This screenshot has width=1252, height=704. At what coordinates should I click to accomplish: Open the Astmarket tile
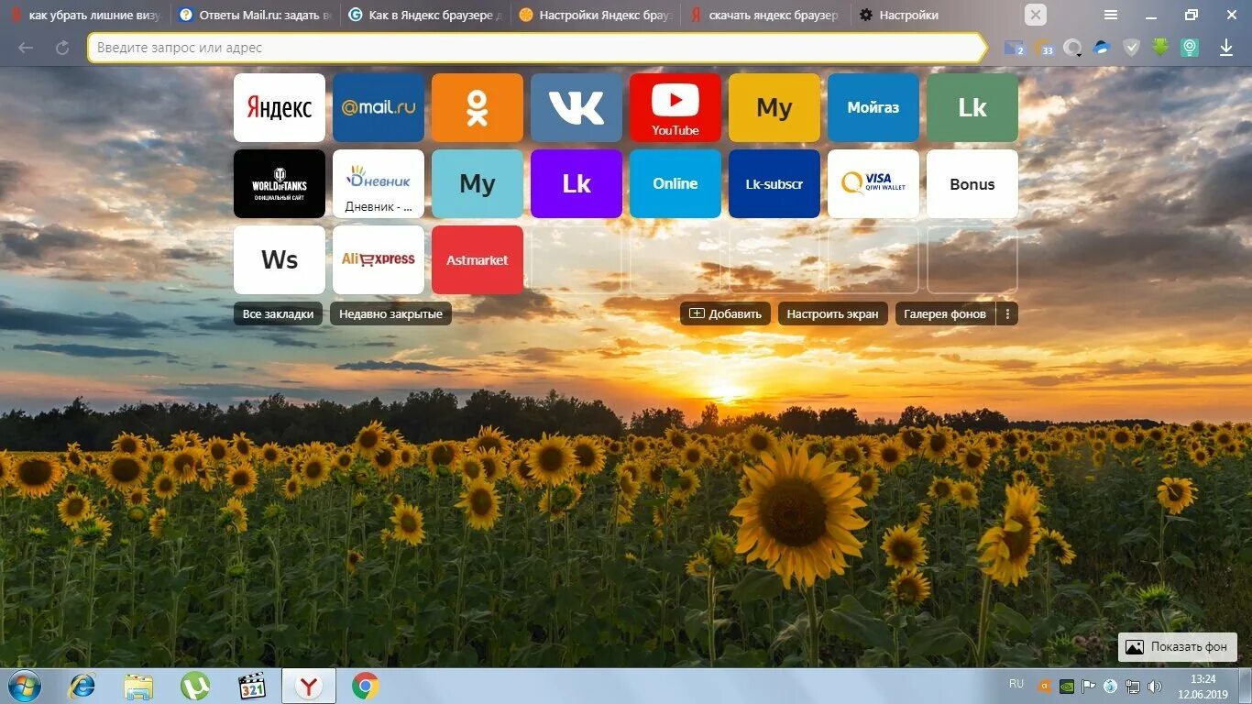pos(478,259)
